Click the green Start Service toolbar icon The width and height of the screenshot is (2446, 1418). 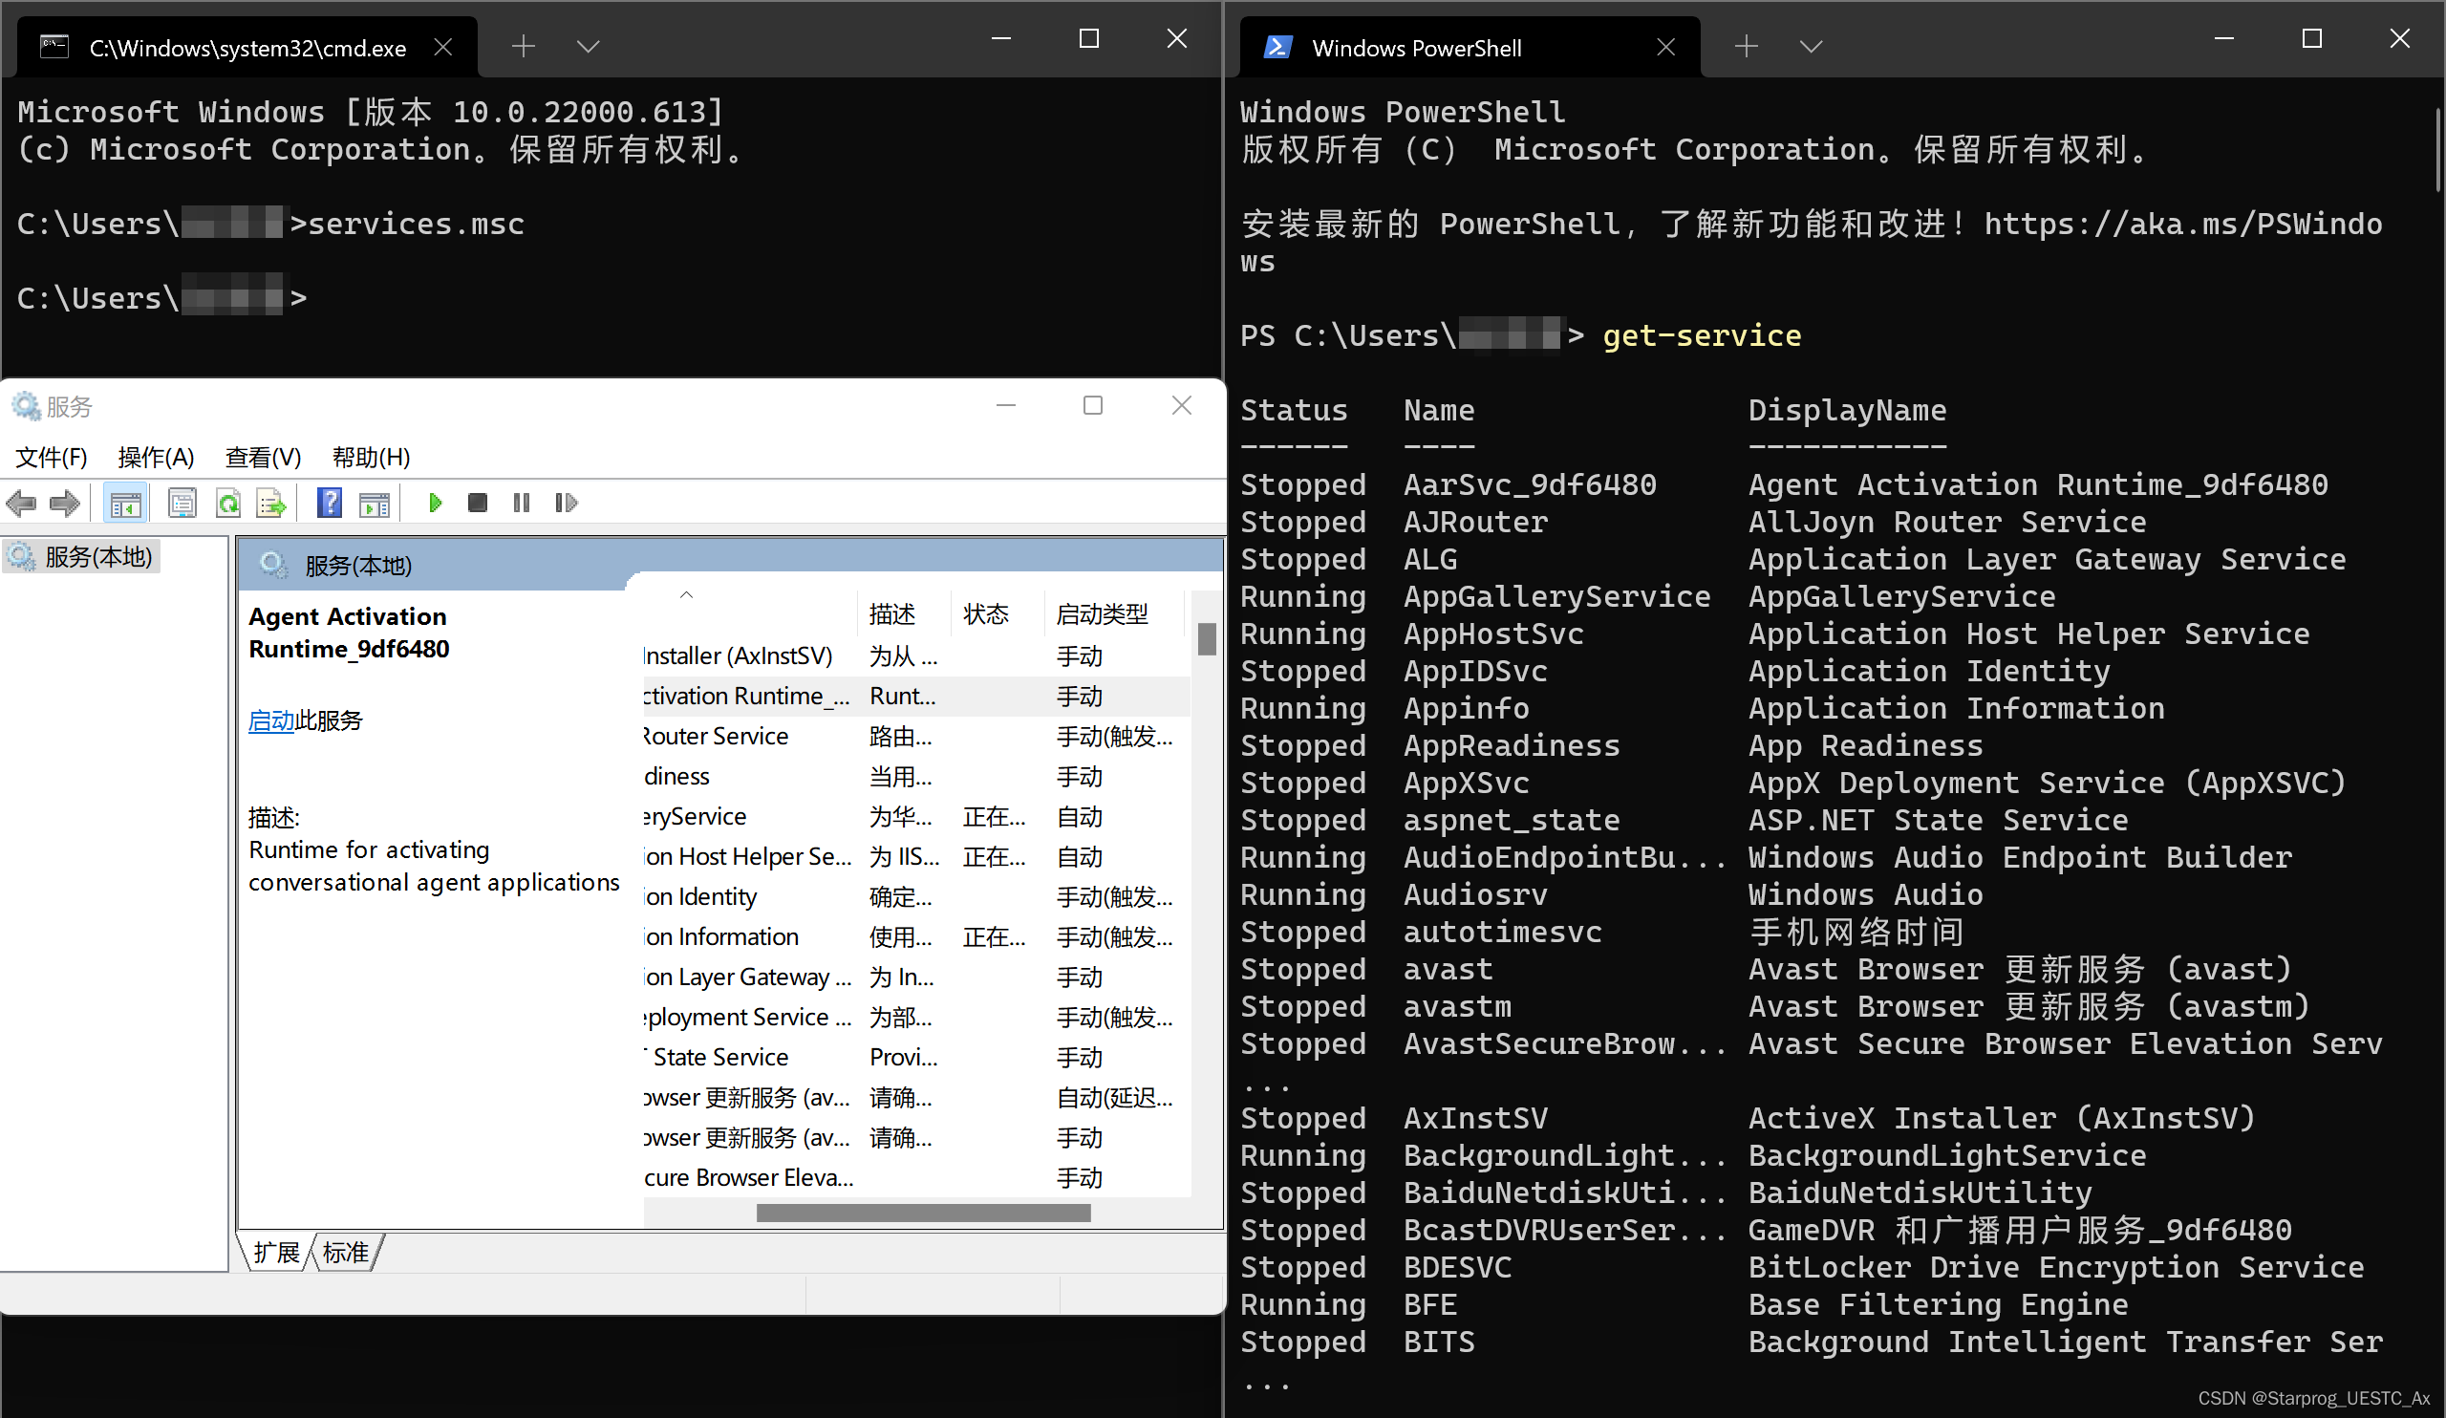(x=435, y=503)
